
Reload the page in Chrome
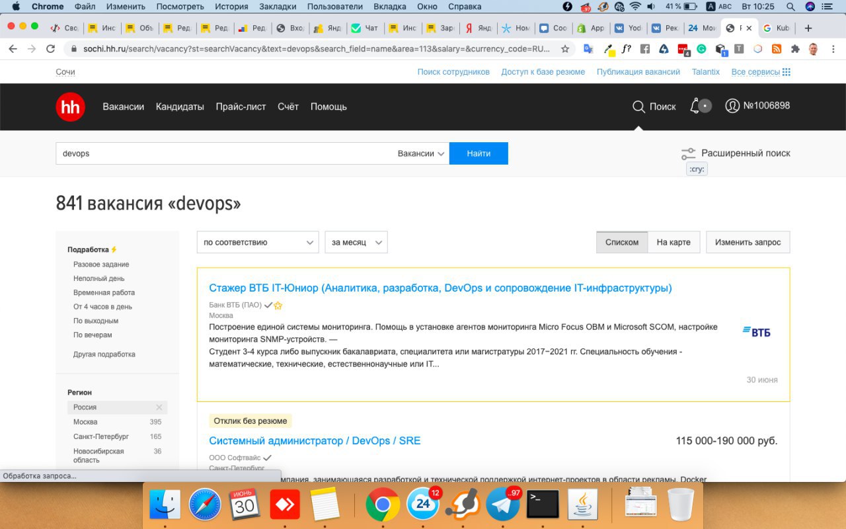coord(50,49)
